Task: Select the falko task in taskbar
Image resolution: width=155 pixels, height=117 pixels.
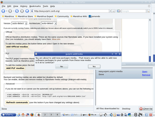Action: click(x=75, y=115)
